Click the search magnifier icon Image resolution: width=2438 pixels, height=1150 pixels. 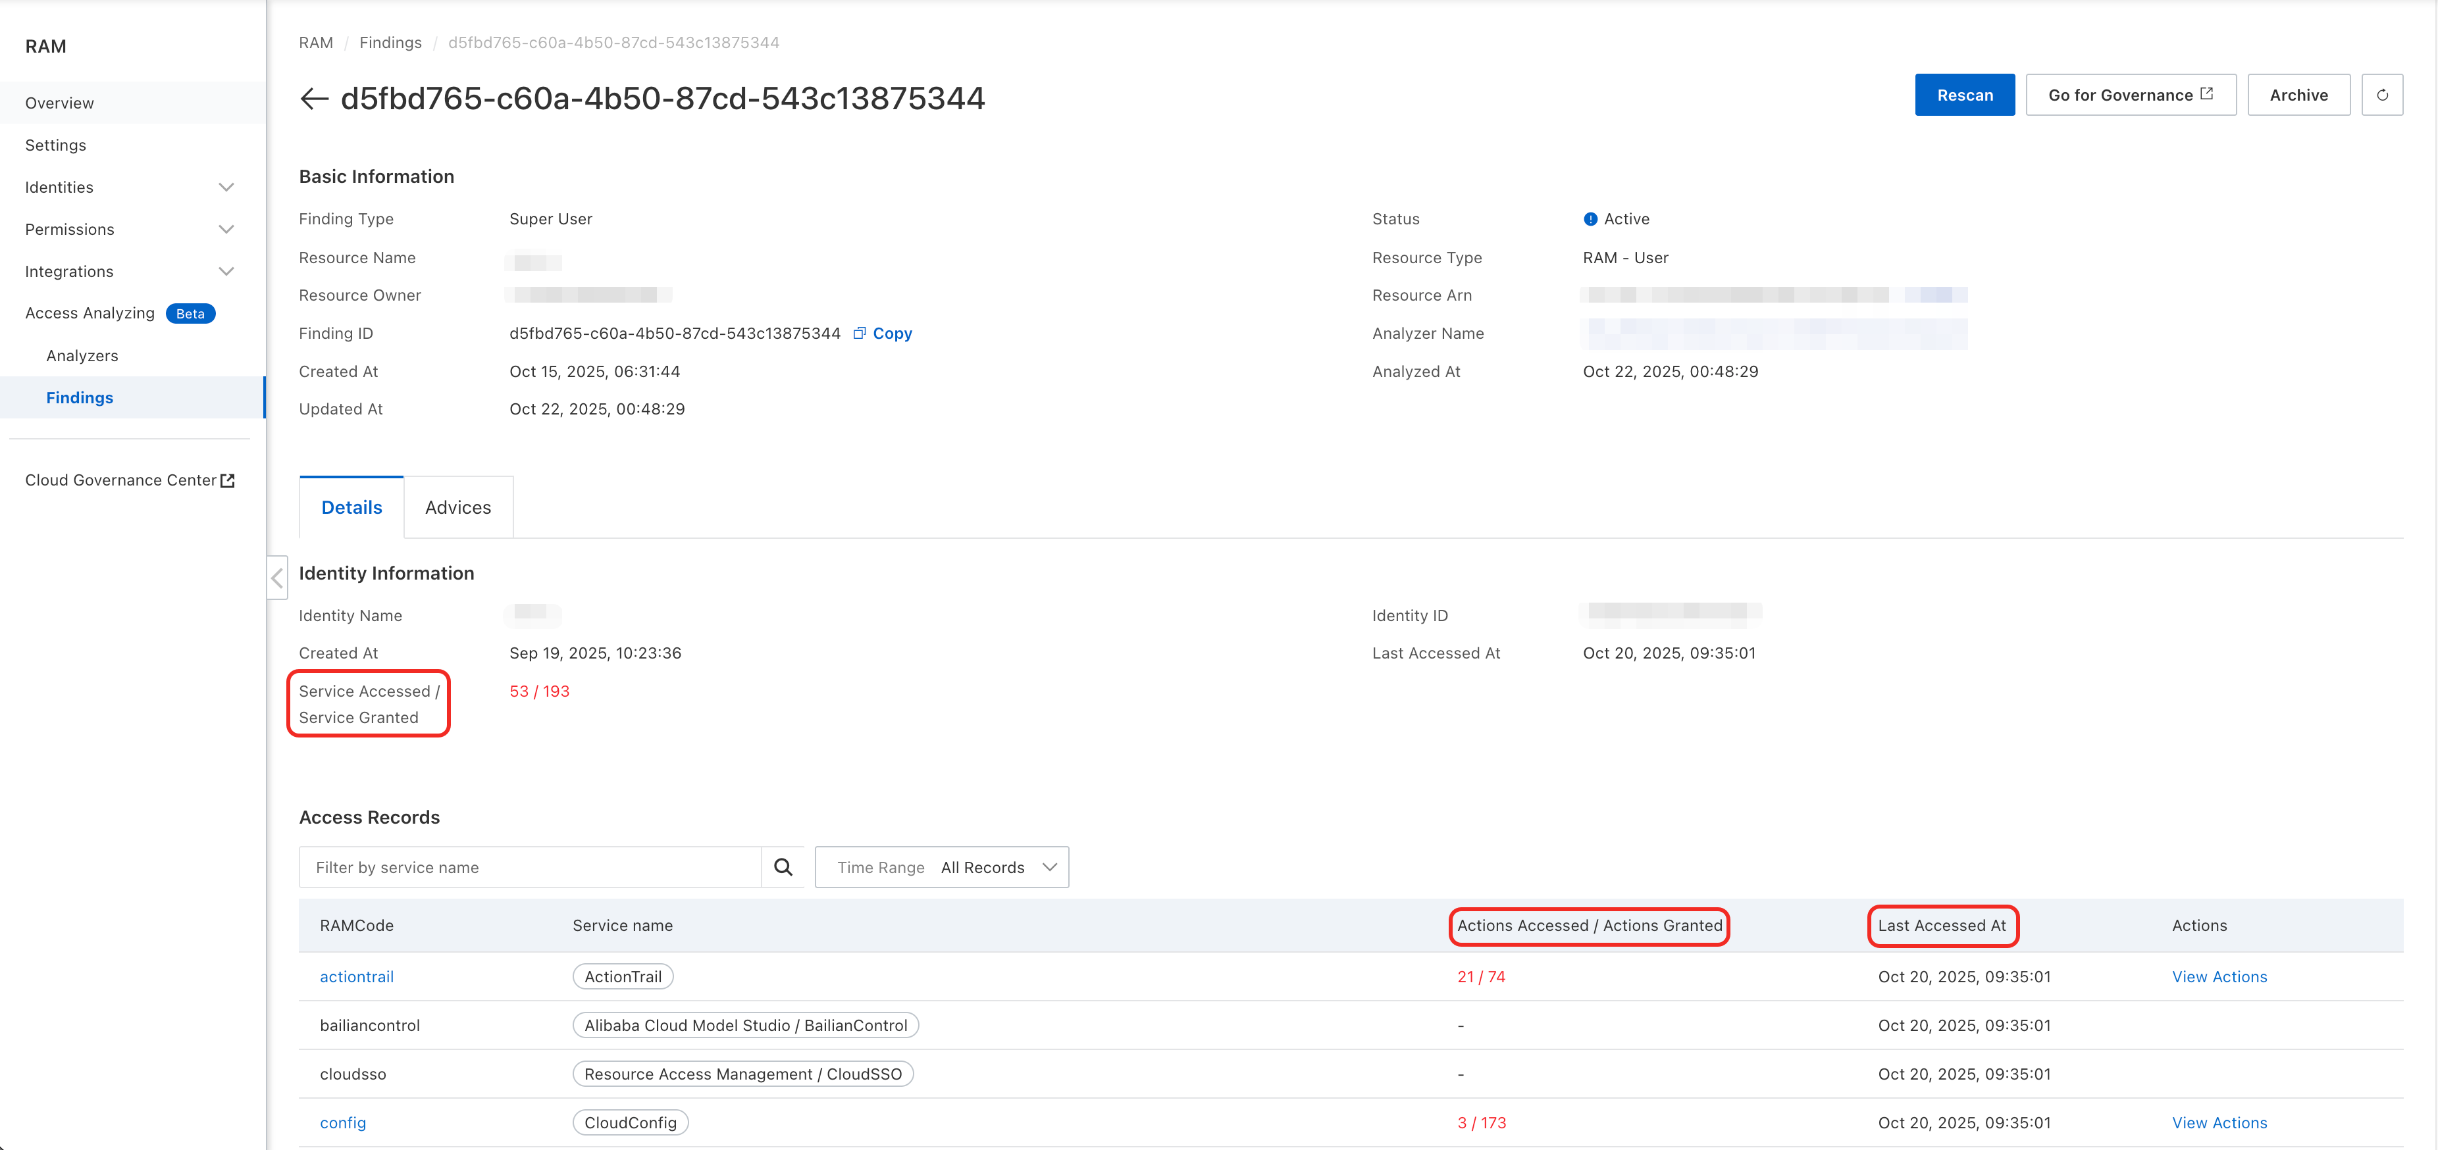tap(783, 867)
